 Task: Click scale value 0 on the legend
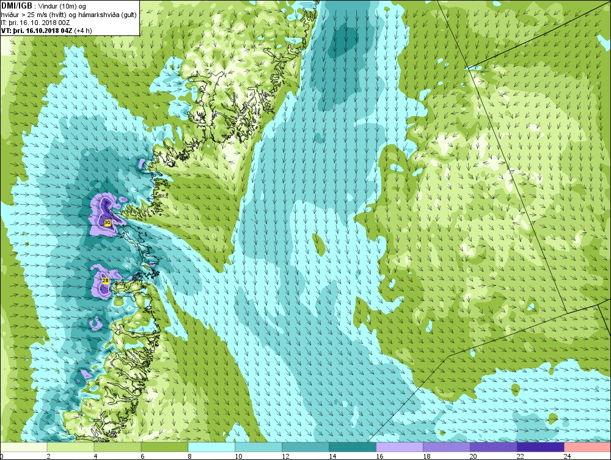[2, 456]
